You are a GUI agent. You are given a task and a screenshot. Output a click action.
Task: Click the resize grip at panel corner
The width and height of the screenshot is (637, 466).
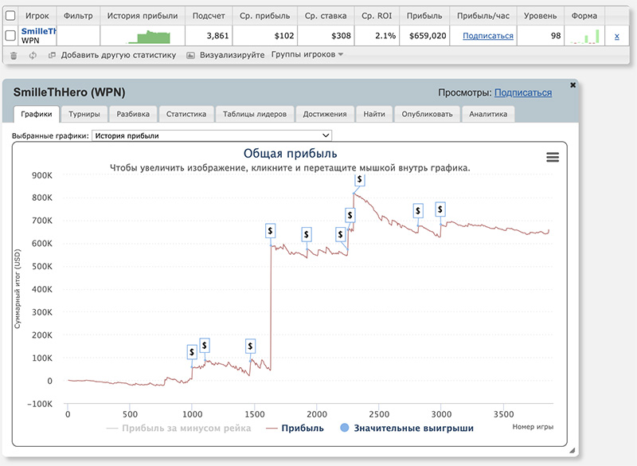[572, 452]
